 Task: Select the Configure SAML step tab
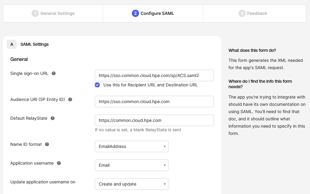pos(153,13)
